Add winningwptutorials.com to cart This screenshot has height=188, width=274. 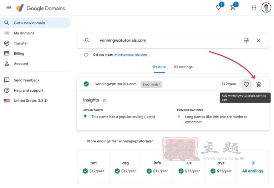pos(258,85)
